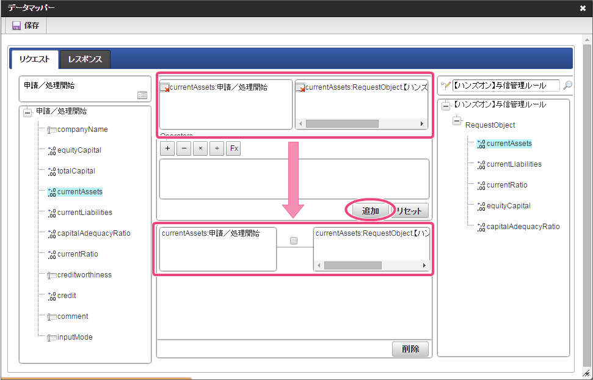Image resolution: width=593 pixels, height=380 pixels.
Task: Click left arrow of lower mapping scrollbar
Action: point(319,266)
